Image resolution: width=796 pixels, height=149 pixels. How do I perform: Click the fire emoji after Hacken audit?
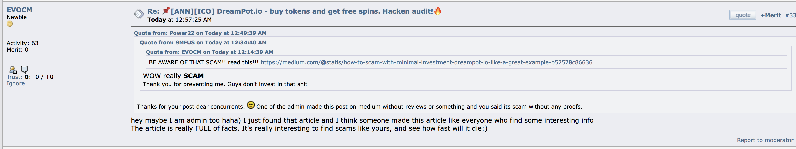[x=438, y=11]
